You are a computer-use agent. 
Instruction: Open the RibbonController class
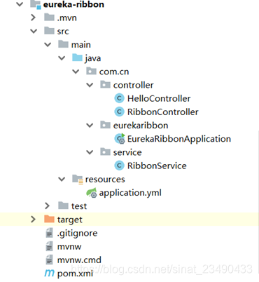pyautogui.click(x=163, y=112)
